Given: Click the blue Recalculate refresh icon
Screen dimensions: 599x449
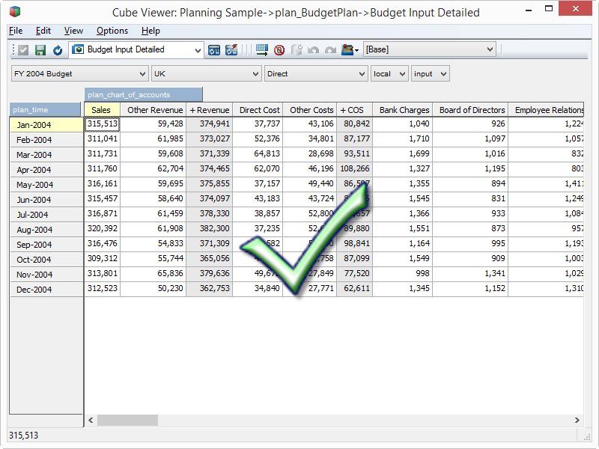Looking at the screenshot, I should [x=57, y=50].
